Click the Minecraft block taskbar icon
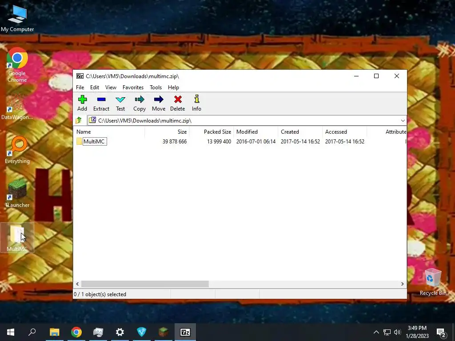 pos(164,332)
